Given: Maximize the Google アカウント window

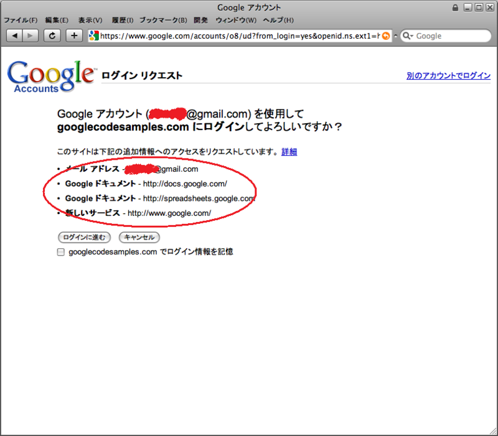Looking at the screenshot, I should coord(479,7).
